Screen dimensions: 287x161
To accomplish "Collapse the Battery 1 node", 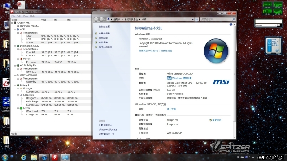I will point(15,85).
